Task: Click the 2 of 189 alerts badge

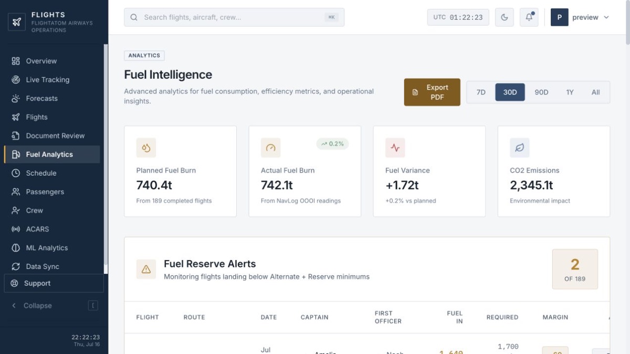Action: point(575,269)
